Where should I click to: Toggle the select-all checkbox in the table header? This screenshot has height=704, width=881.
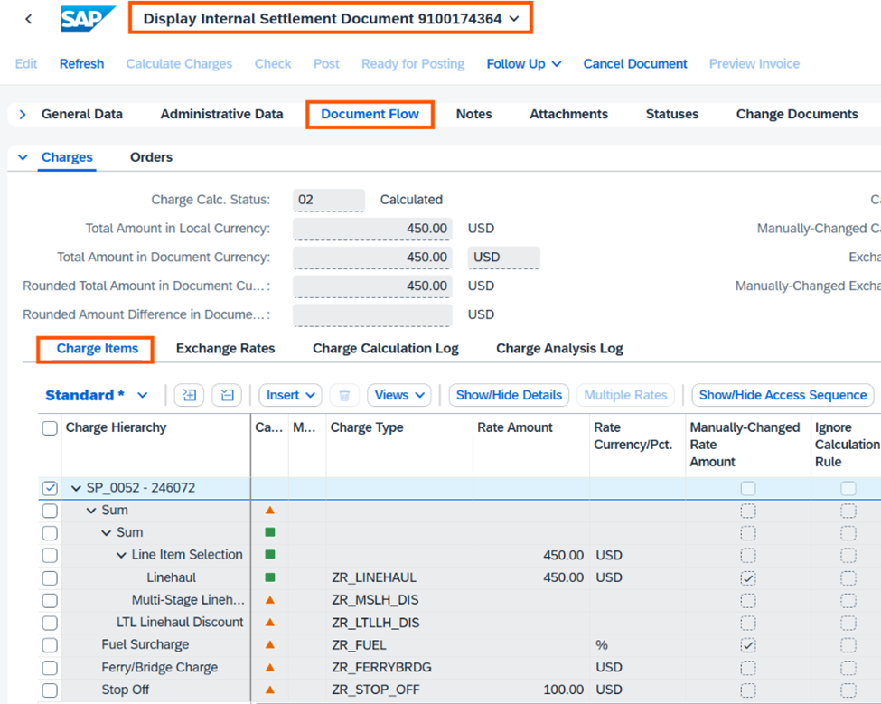point(50,427)
